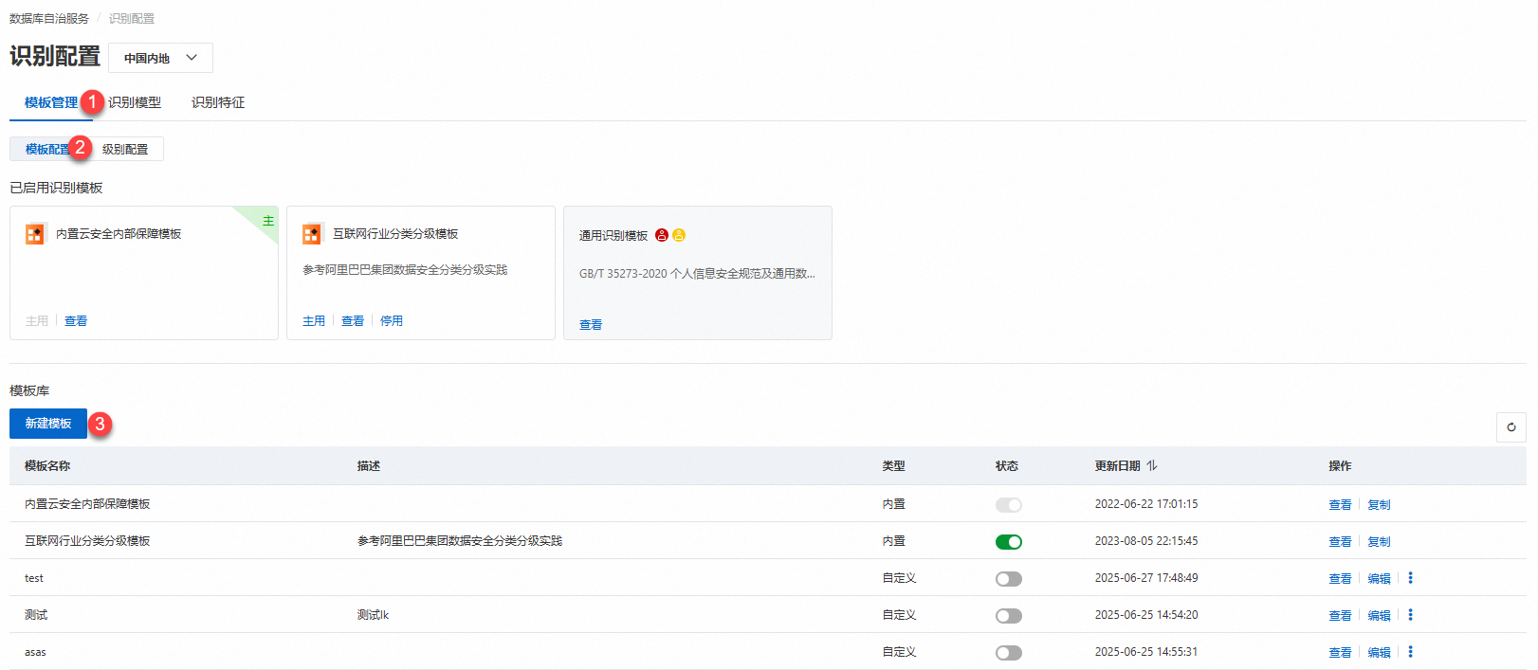The width and height of the screenshot is (1538, 670).
Task: Click the 描述 column header
Action: pos(369,466)
